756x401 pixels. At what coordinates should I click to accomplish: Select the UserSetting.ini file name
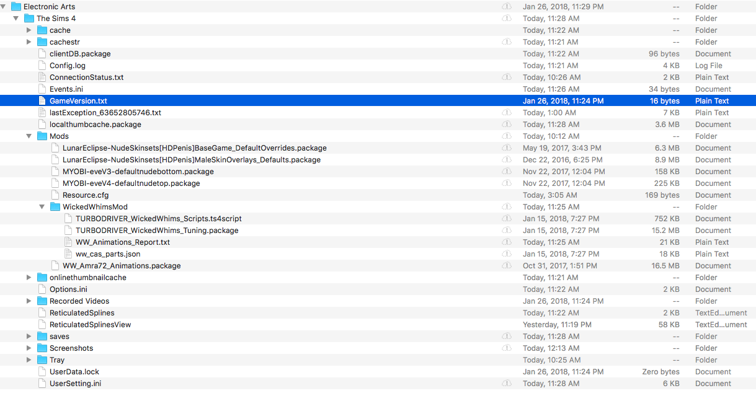[x=76, y=384]
